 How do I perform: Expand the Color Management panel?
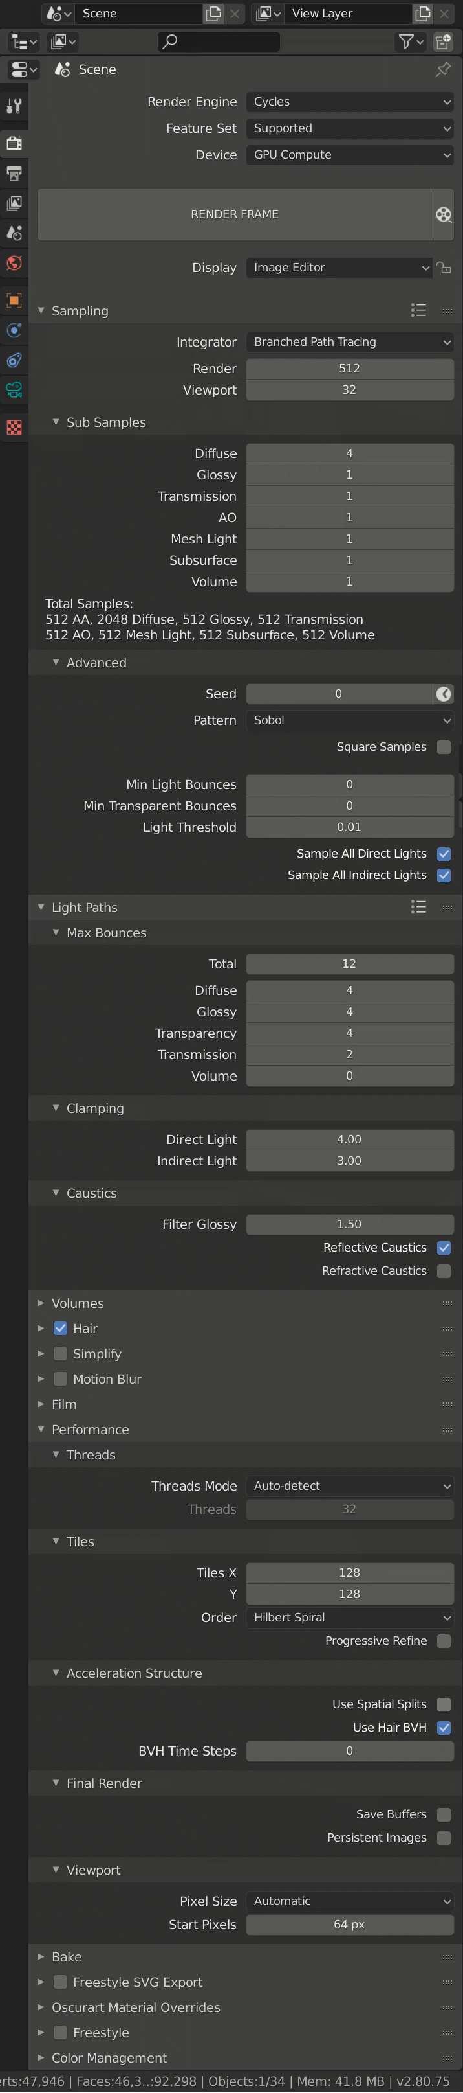(41, 2058)
